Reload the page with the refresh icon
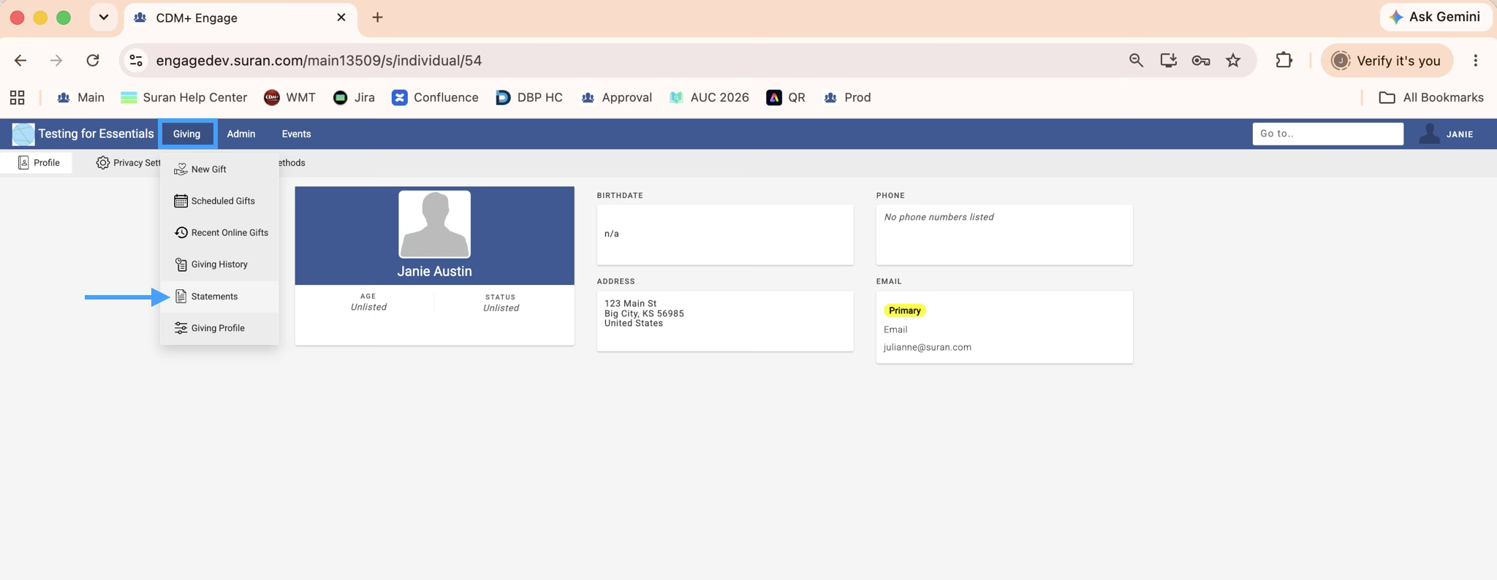Viewport: 1497px width, 580px height. click(93, 61)
